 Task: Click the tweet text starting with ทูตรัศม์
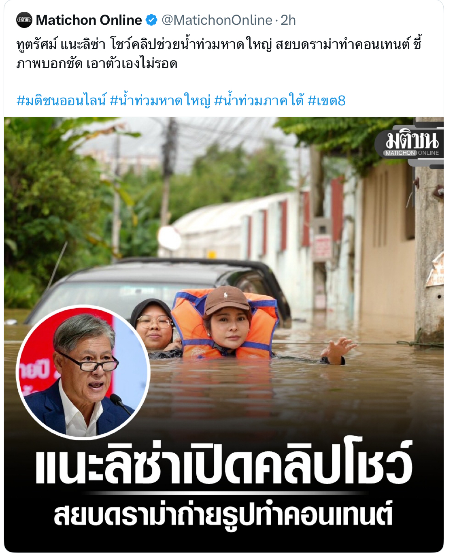219,53
